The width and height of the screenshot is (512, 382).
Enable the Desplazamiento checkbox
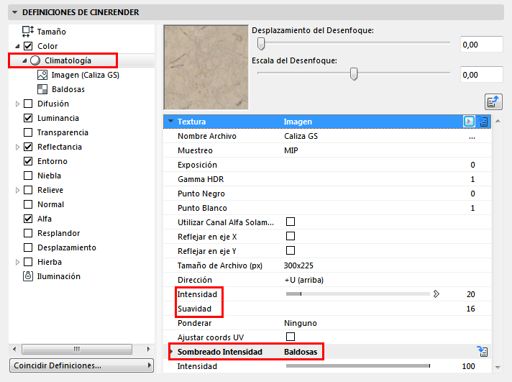click(28, 247)
